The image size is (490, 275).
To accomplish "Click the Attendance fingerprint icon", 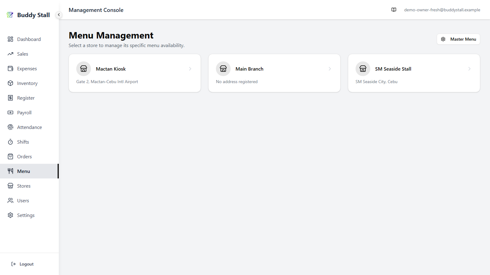I will point(10,127).
